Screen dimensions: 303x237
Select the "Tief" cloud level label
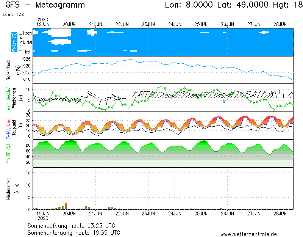(x=27, y=51)
